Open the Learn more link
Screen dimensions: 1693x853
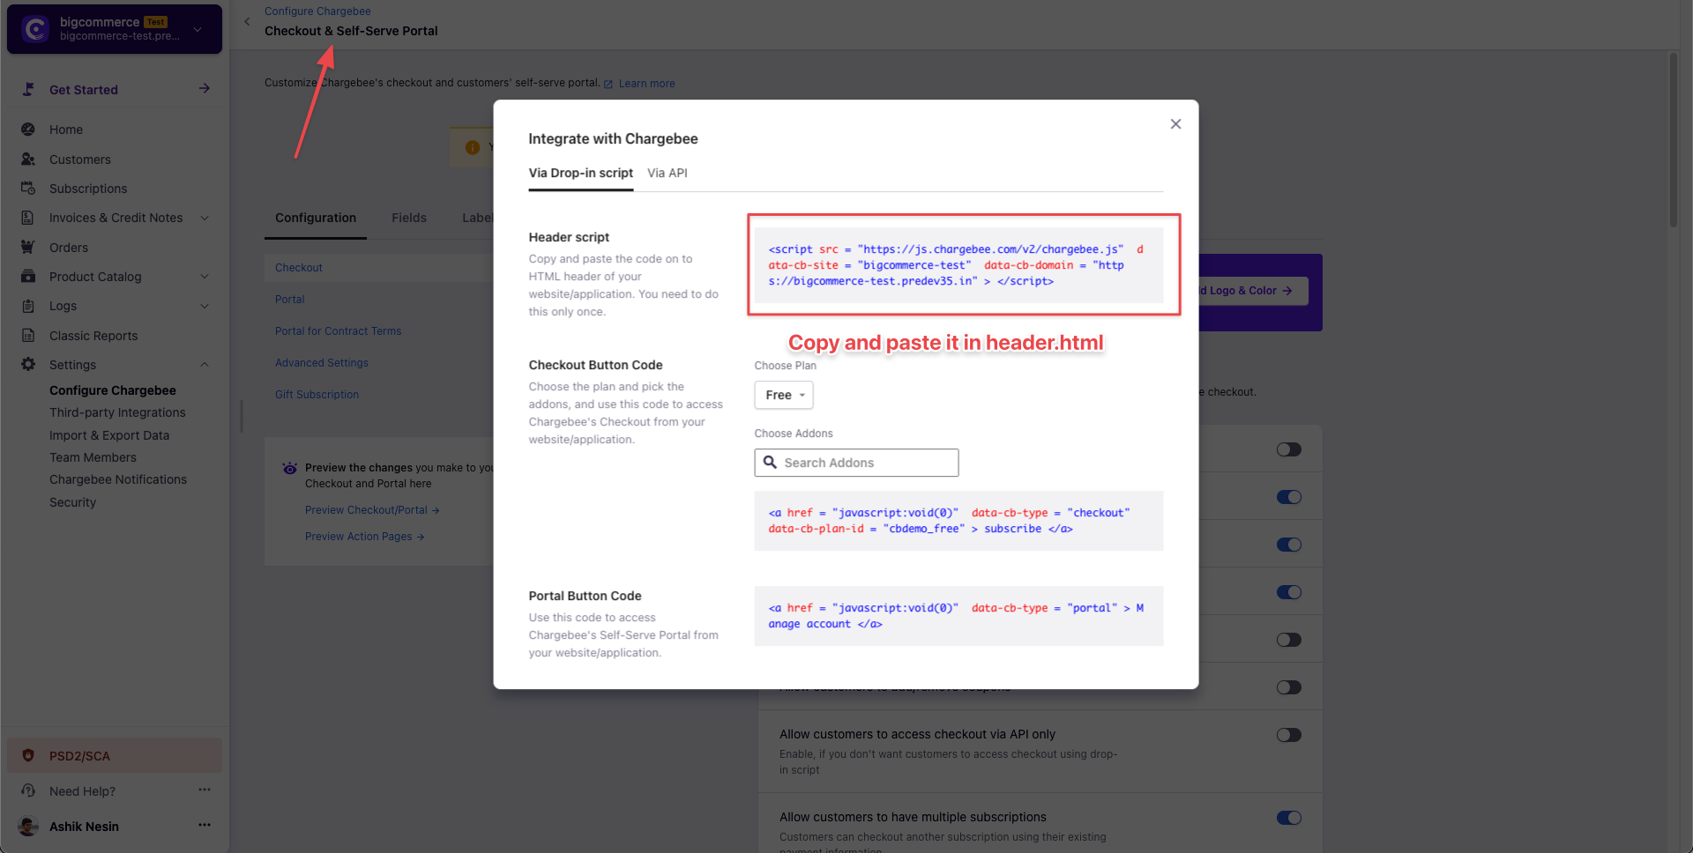pos(646,84)
